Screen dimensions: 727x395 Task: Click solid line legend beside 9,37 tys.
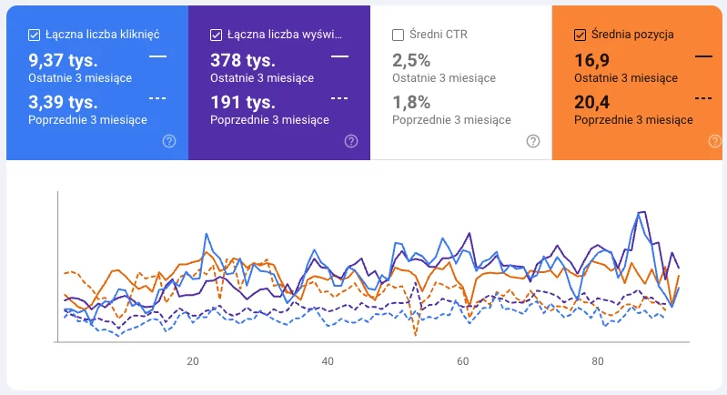click(157, 56)
